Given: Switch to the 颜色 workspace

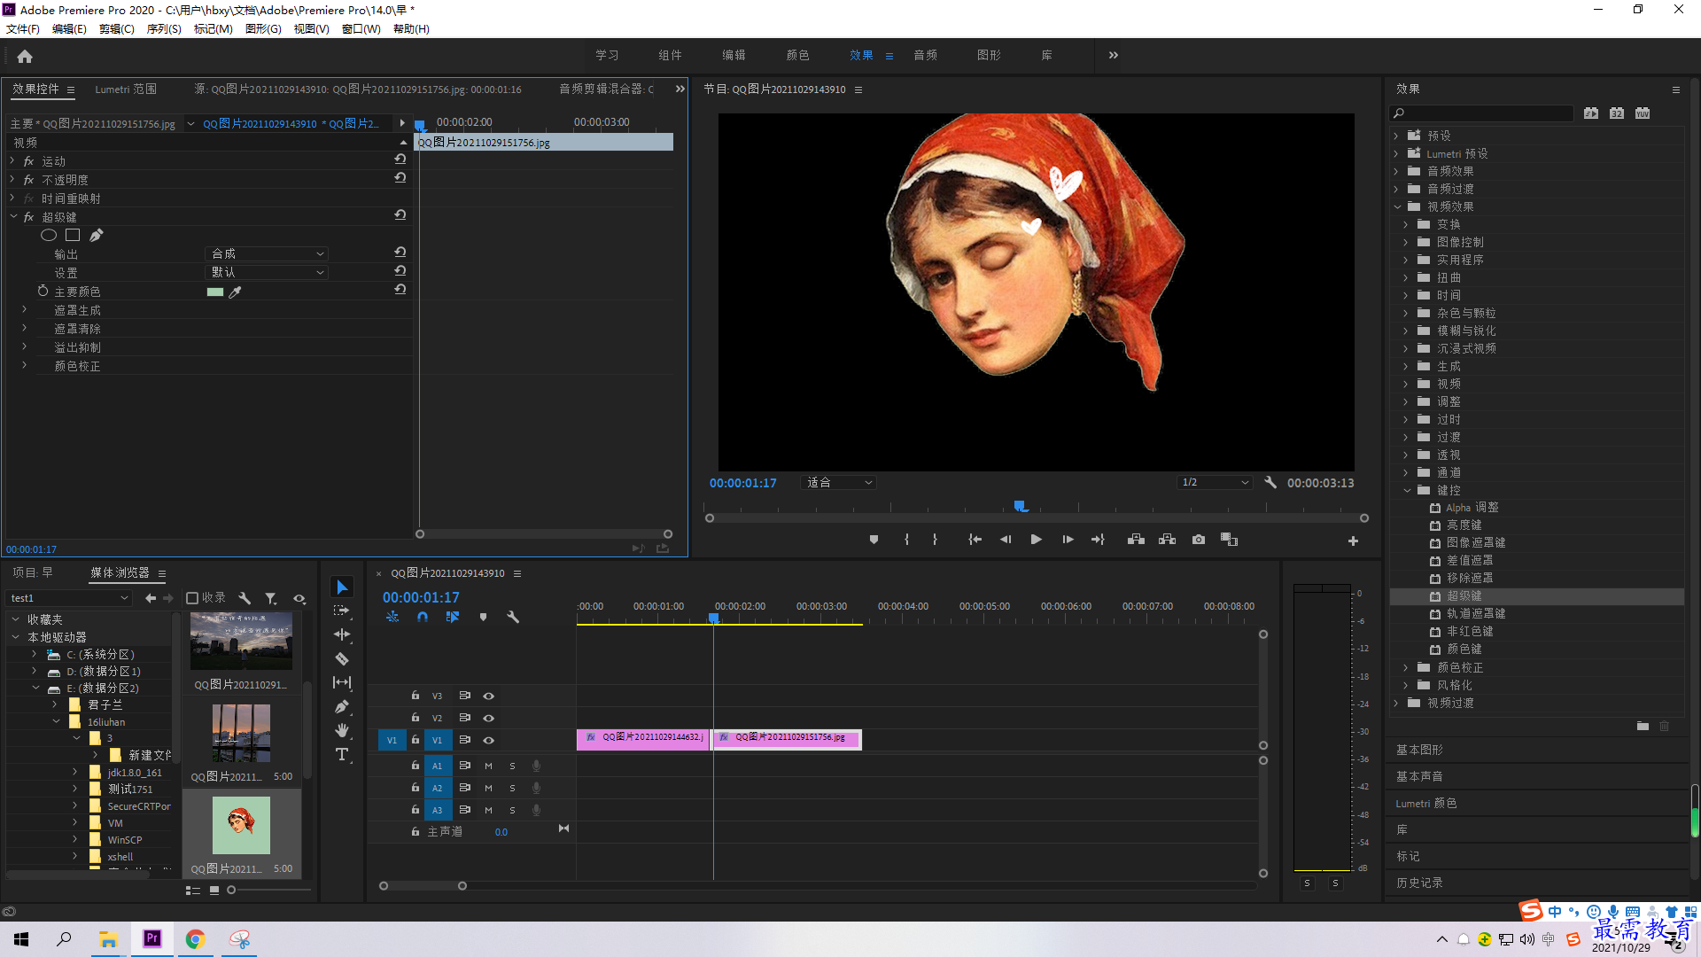Looking at the screenshot, I should 797,56.
